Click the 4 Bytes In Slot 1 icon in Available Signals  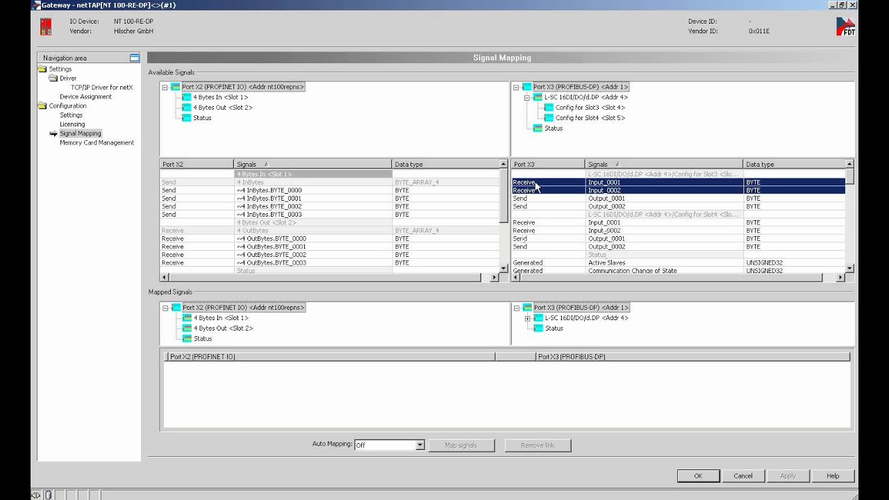tap(187, 97)
